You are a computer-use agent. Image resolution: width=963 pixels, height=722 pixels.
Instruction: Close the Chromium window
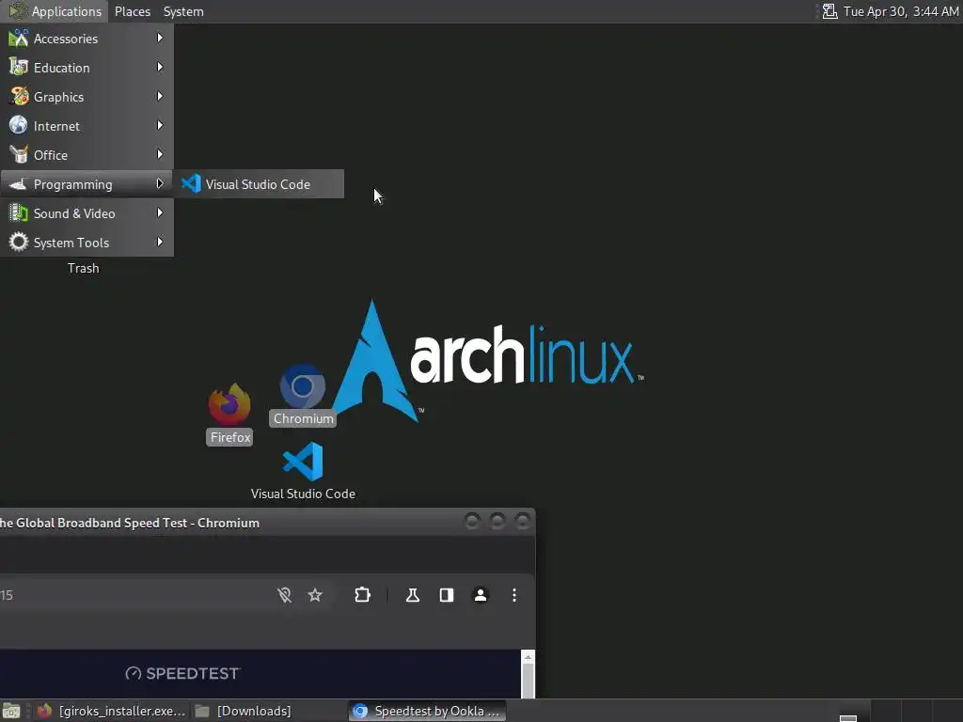(x=523, y=521)
